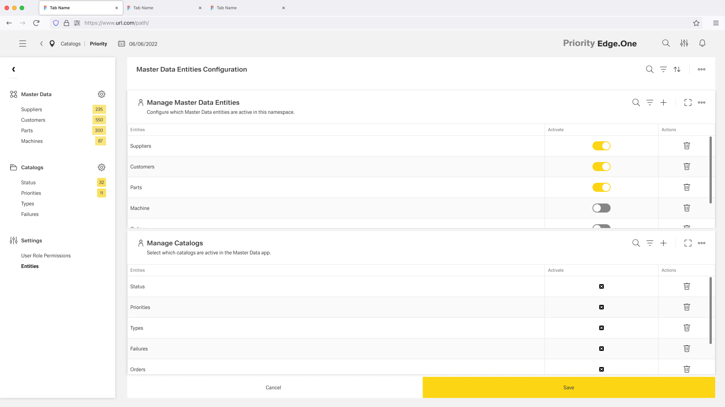Viewport: 725px width, 407px height.
Task: Click the location pin icon in breadcrumb
Action: [x=52, y=44]
